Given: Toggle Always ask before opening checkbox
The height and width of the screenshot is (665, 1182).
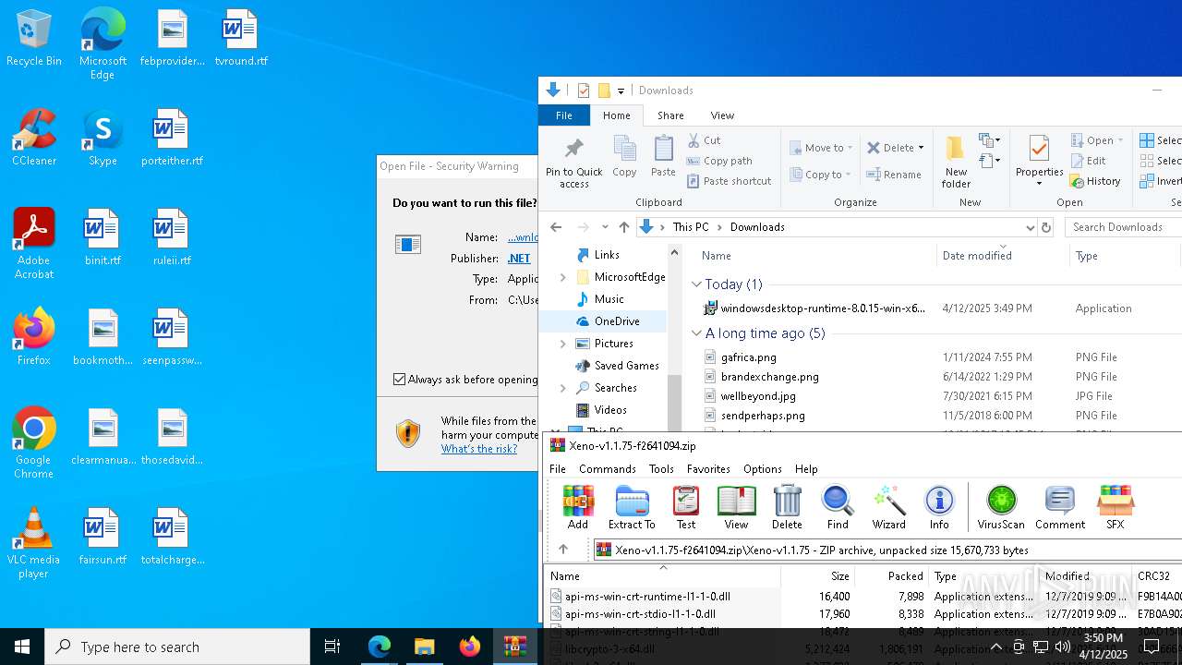Looking at the screenshot, I should coord(399,380).
